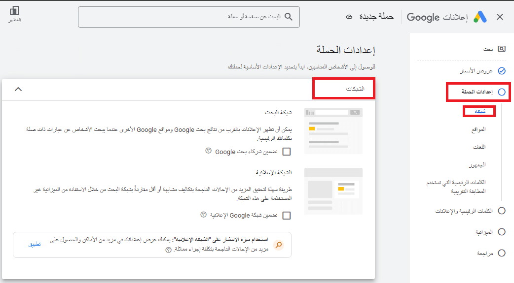The width and height of the screenshot is (514, 283).
Task: Click the تطبيق apply link in tip box
Action: click(x=35, y=244)
